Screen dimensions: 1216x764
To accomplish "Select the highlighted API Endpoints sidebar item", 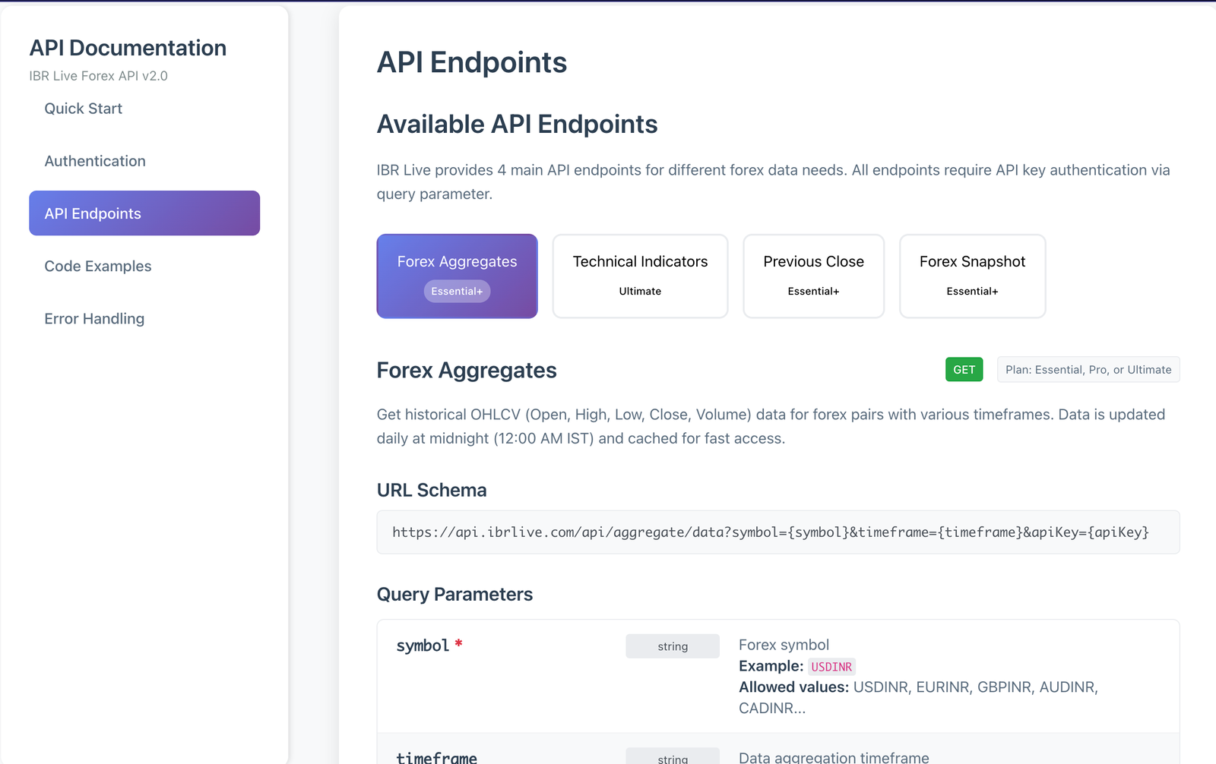I will pyautogui.click(x=144, y=213).
